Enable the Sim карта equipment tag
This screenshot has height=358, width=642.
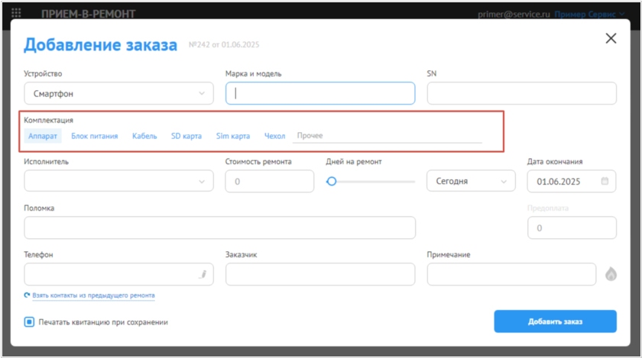[233, 136]
